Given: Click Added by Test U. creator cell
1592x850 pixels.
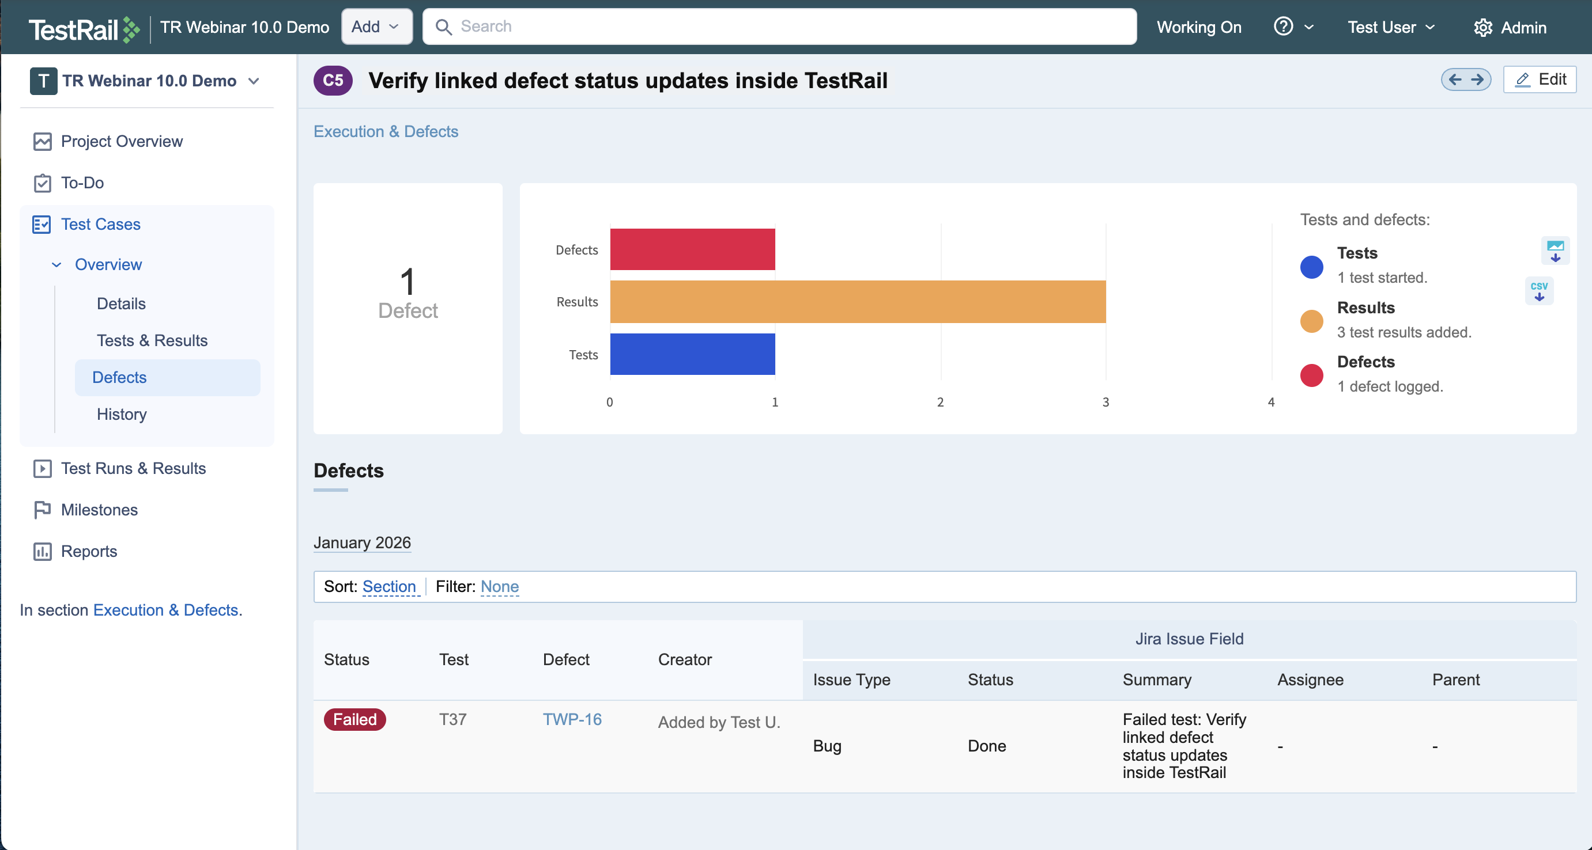Looking at the screenshot, I should (719, 722).
